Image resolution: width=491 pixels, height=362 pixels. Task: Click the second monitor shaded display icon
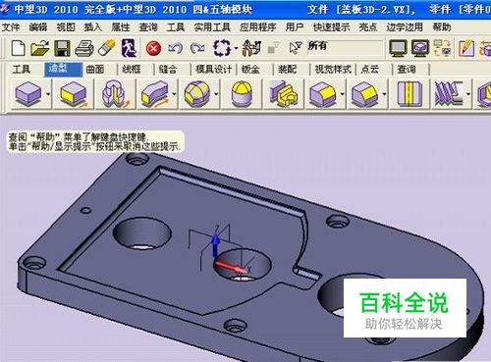(x=420, y=48)
